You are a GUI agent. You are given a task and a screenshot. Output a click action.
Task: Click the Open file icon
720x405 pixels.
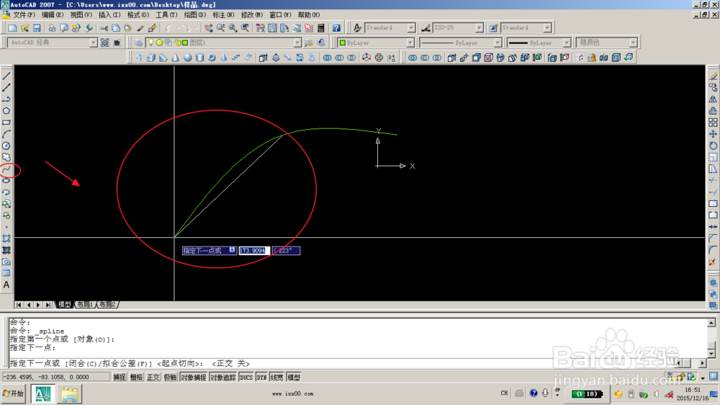click(24, 28)
